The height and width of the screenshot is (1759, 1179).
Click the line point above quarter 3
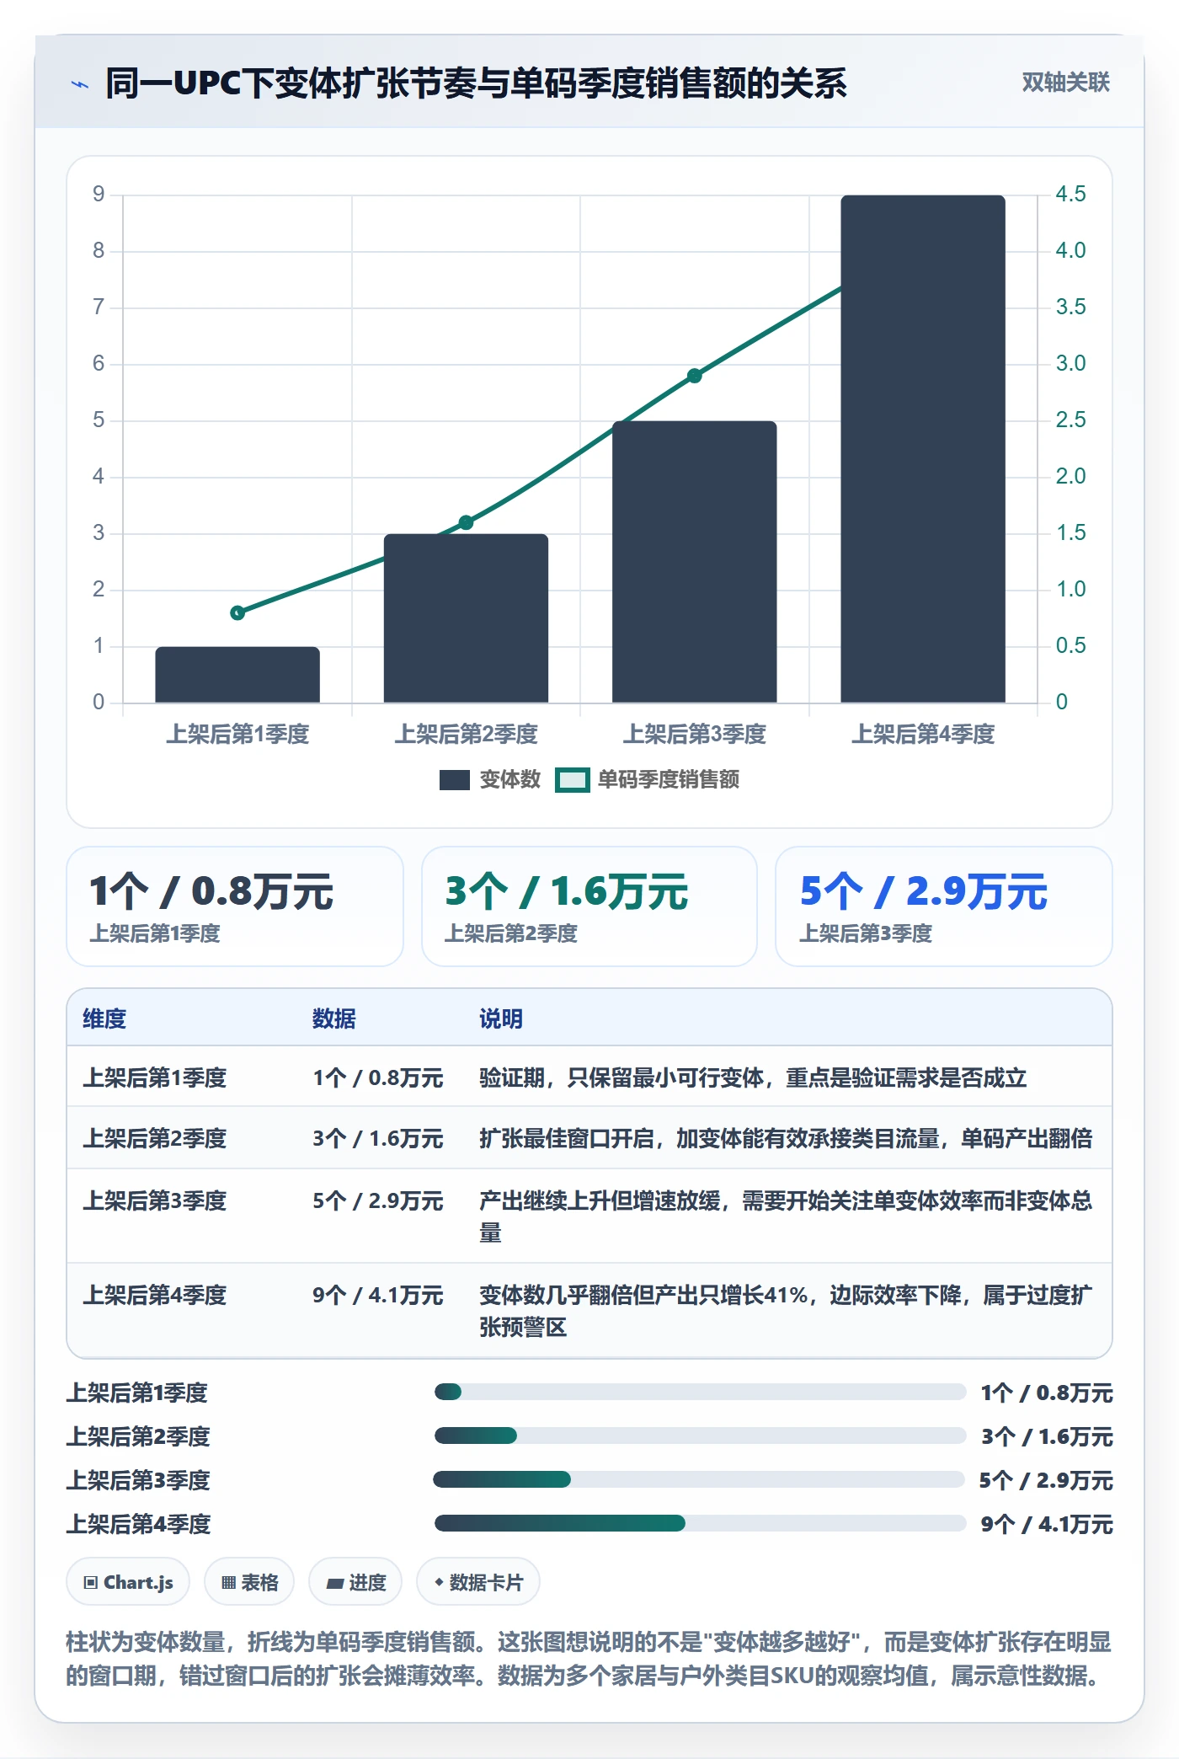(x=694, y=376)
